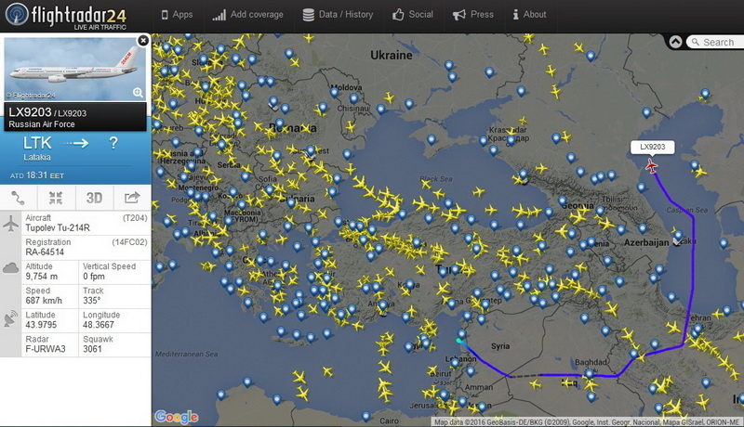Click the Flightradar24 logo
The height and width of the screenshot is (427, 744).
[x=66, y=16]
